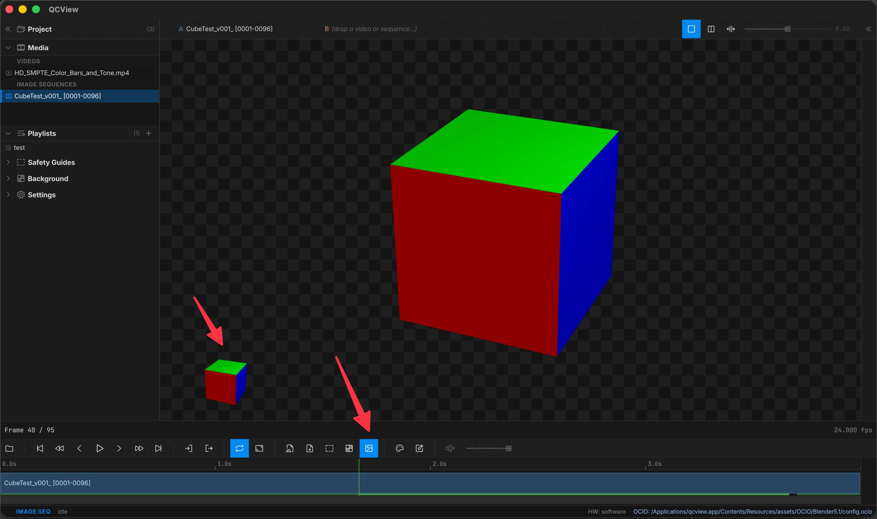Open the 'test' playlist
The height and width of the screenshot is (519, 877).
point(80,148)
